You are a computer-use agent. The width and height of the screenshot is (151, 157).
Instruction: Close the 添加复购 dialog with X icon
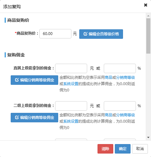(x=146, y=5)
